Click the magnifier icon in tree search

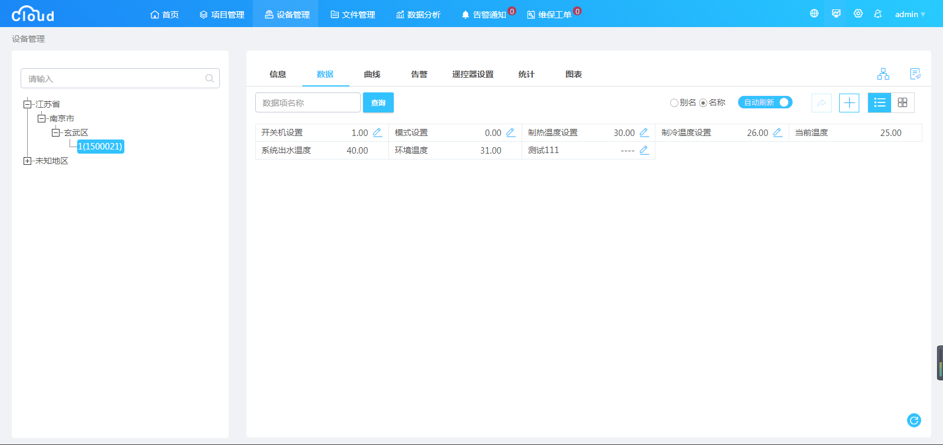click(x=209, y=78)
